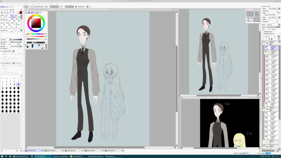
Task: Click the Simple Circle brush shape button
Action: (7, 51)
